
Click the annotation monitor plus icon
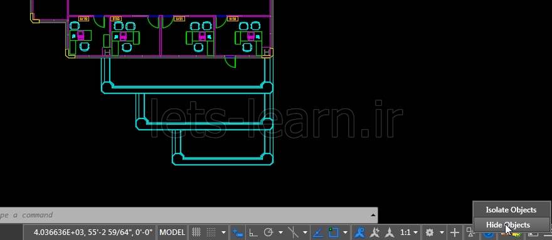(x=455, y=232)
